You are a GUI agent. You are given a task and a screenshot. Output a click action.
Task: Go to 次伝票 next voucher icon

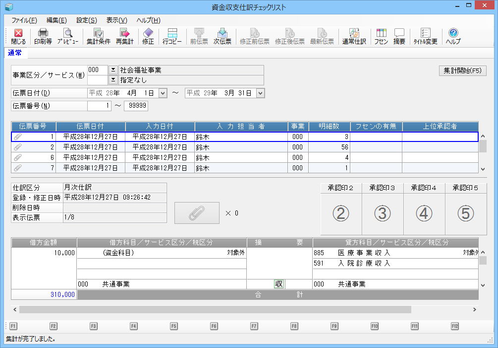click(x=222, y=36)
